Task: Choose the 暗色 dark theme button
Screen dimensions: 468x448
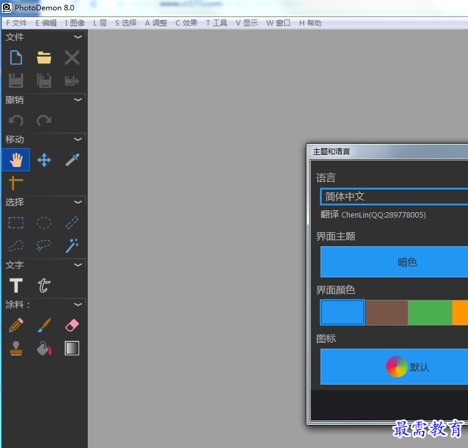Action: pos(394,261)
